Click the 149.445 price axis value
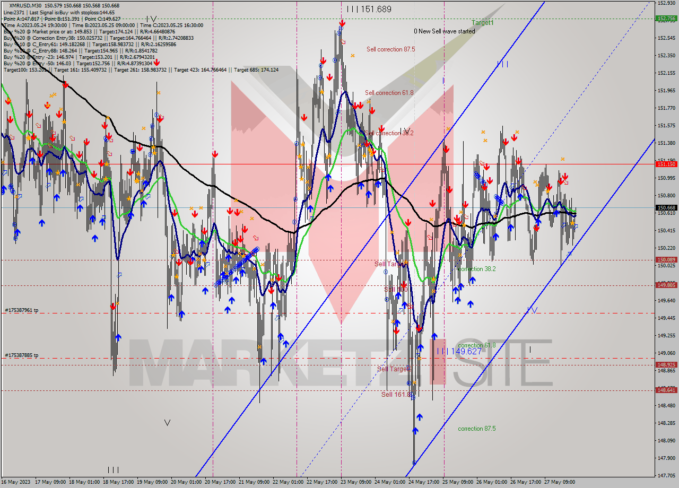Image resolution: width=679 pixels, height=488 pixels. click(666, 318)
